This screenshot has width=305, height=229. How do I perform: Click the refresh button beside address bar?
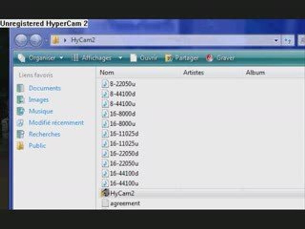coord(288,40)
